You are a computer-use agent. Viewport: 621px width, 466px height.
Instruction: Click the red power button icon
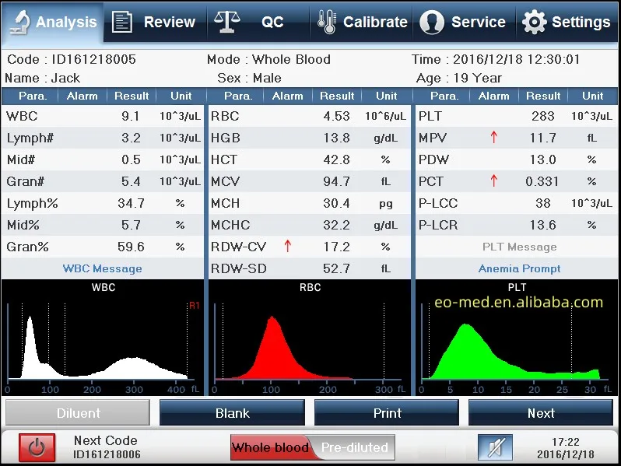point(37,447)
